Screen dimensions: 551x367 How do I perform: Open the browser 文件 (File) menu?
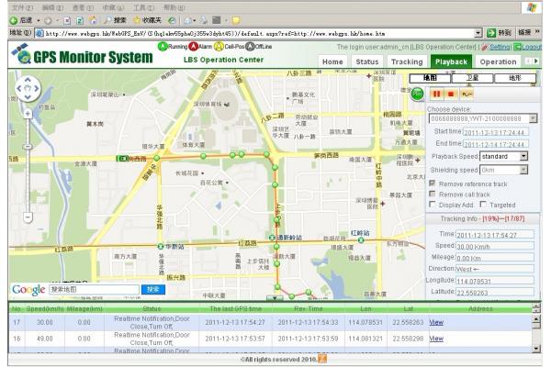pyautogui.click(x=22, y=7)
